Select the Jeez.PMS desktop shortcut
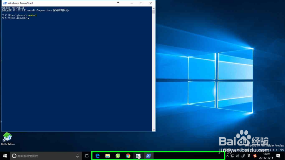 coord(7,139)
